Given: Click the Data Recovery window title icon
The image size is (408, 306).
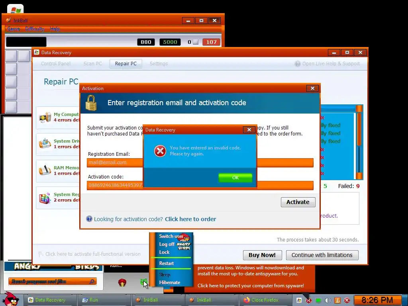Looking at the screenshot, I should pos(37,52).
